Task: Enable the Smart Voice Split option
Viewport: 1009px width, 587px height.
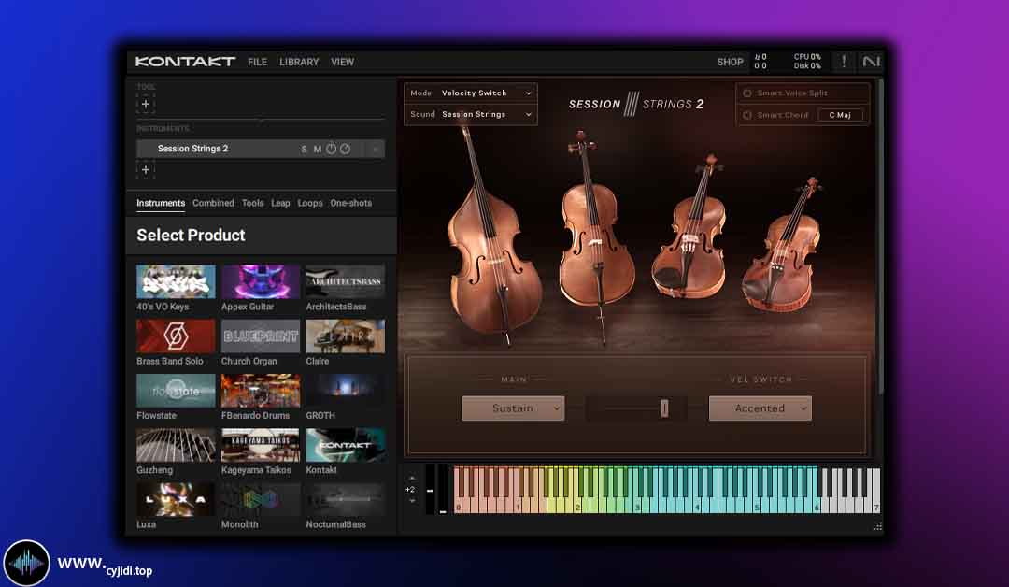Action: pos(747,93)
